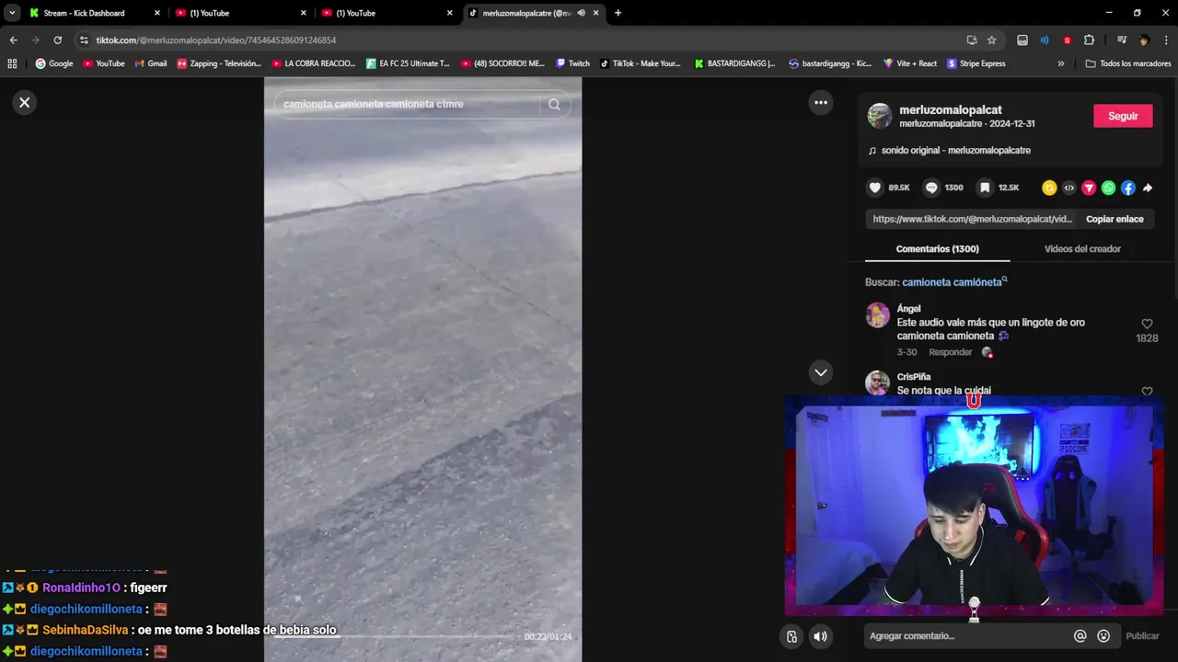Click the yellow repost icon
This screenshot has width=1178, height=662.
click(1049, 188)
